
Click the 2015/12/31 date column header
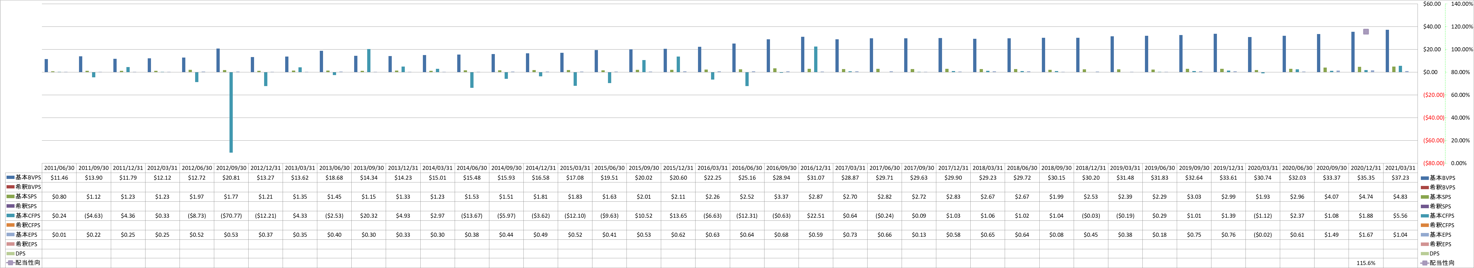678,168
